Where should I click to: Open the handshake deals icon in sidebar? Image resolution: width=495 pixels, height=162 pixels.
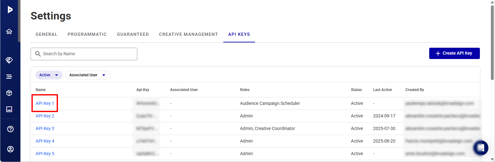[x=9, y=60]
